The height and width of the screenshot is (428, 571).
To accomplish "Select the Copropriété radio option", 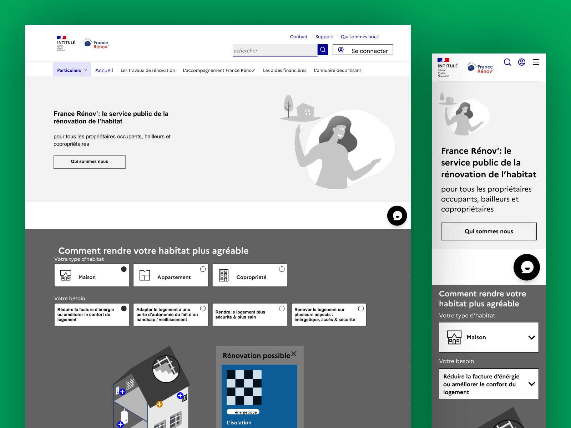I will coord(282,269).
